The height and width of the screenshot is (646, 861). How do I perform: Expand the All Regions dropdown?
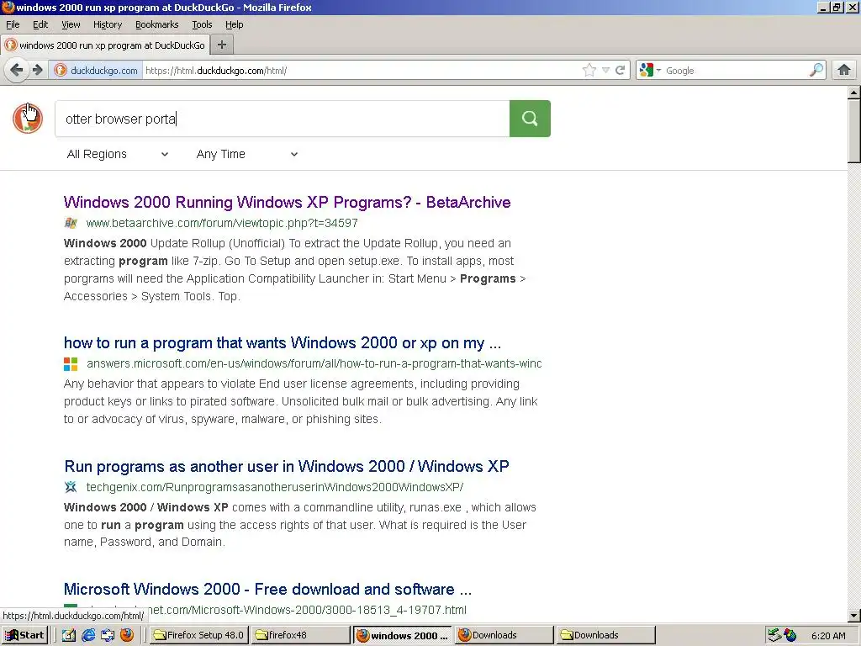pos(117,155)
